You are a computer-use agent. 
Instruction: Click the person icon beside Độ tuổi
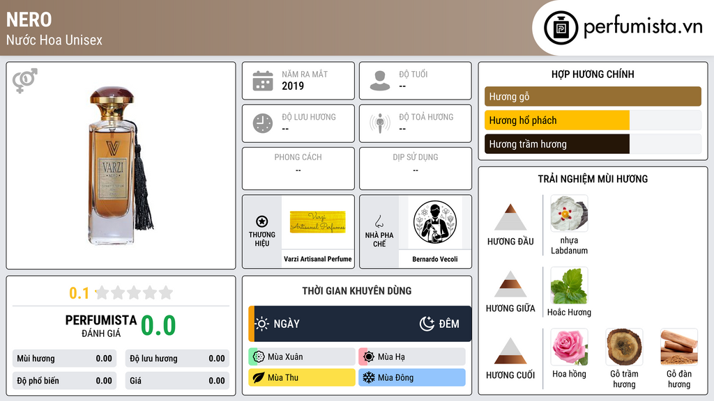pos(380,81)
